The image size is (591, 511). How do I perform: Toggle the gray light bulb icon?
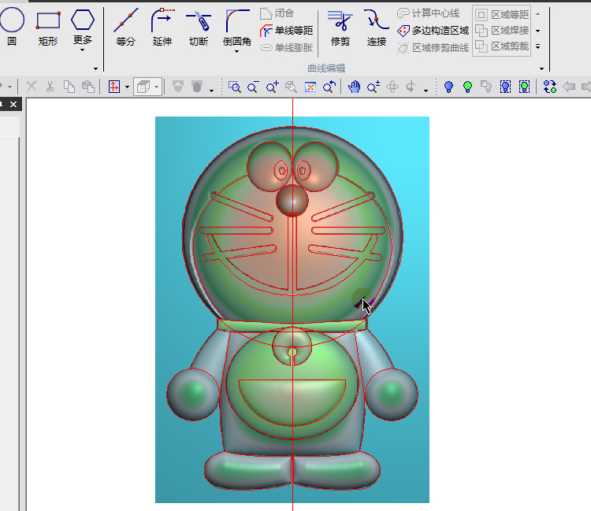click(486, 87)
